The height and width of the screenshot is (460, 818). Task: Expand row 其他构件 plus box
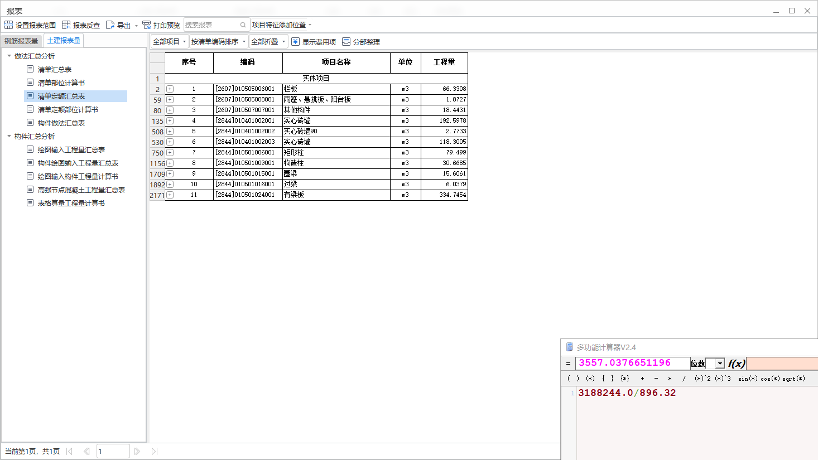pos(170,110)
